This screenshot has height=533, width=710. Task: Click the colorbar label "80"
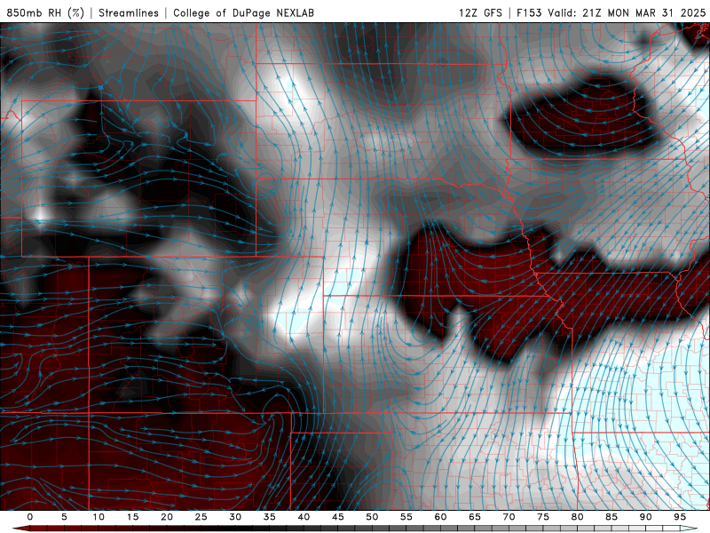click(578, 517)
